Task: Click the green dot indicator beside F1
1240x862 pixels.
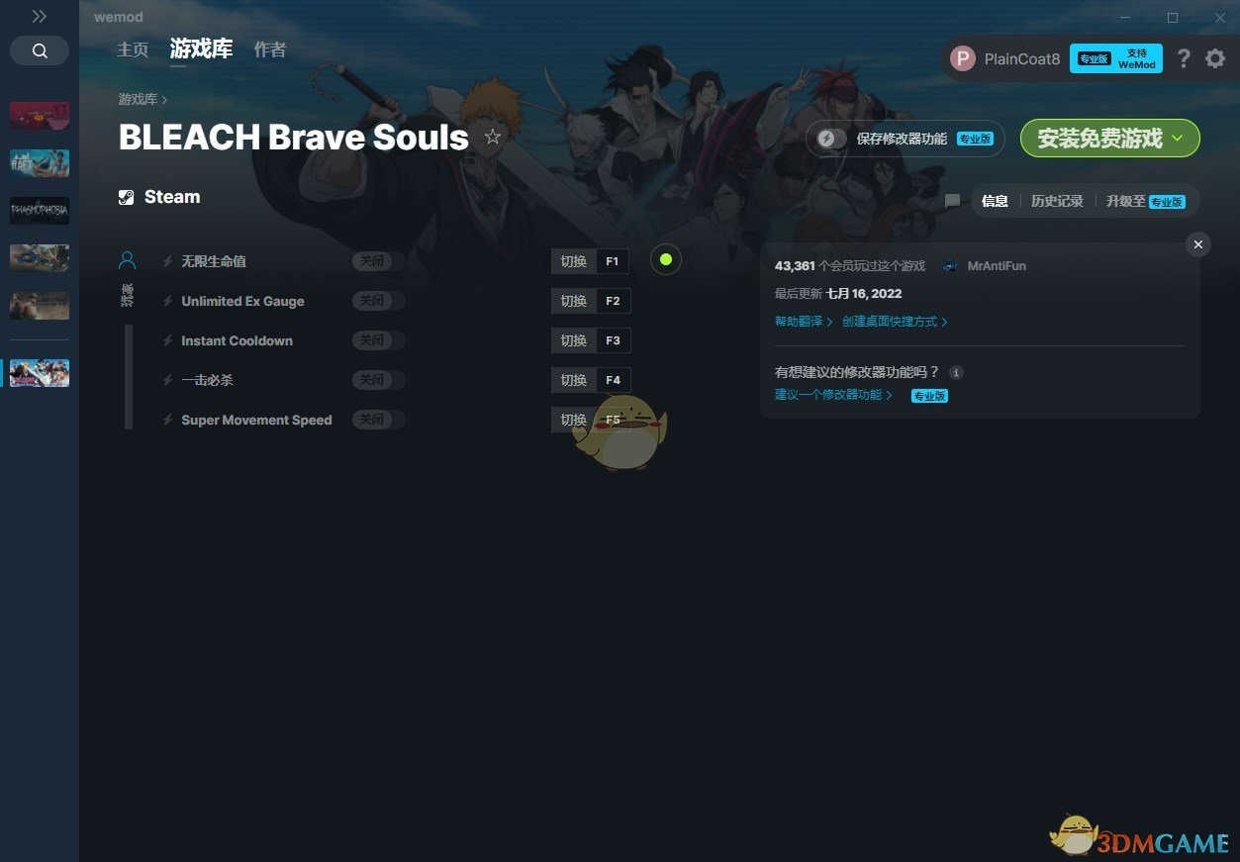Action: click(x=666, y=260)
